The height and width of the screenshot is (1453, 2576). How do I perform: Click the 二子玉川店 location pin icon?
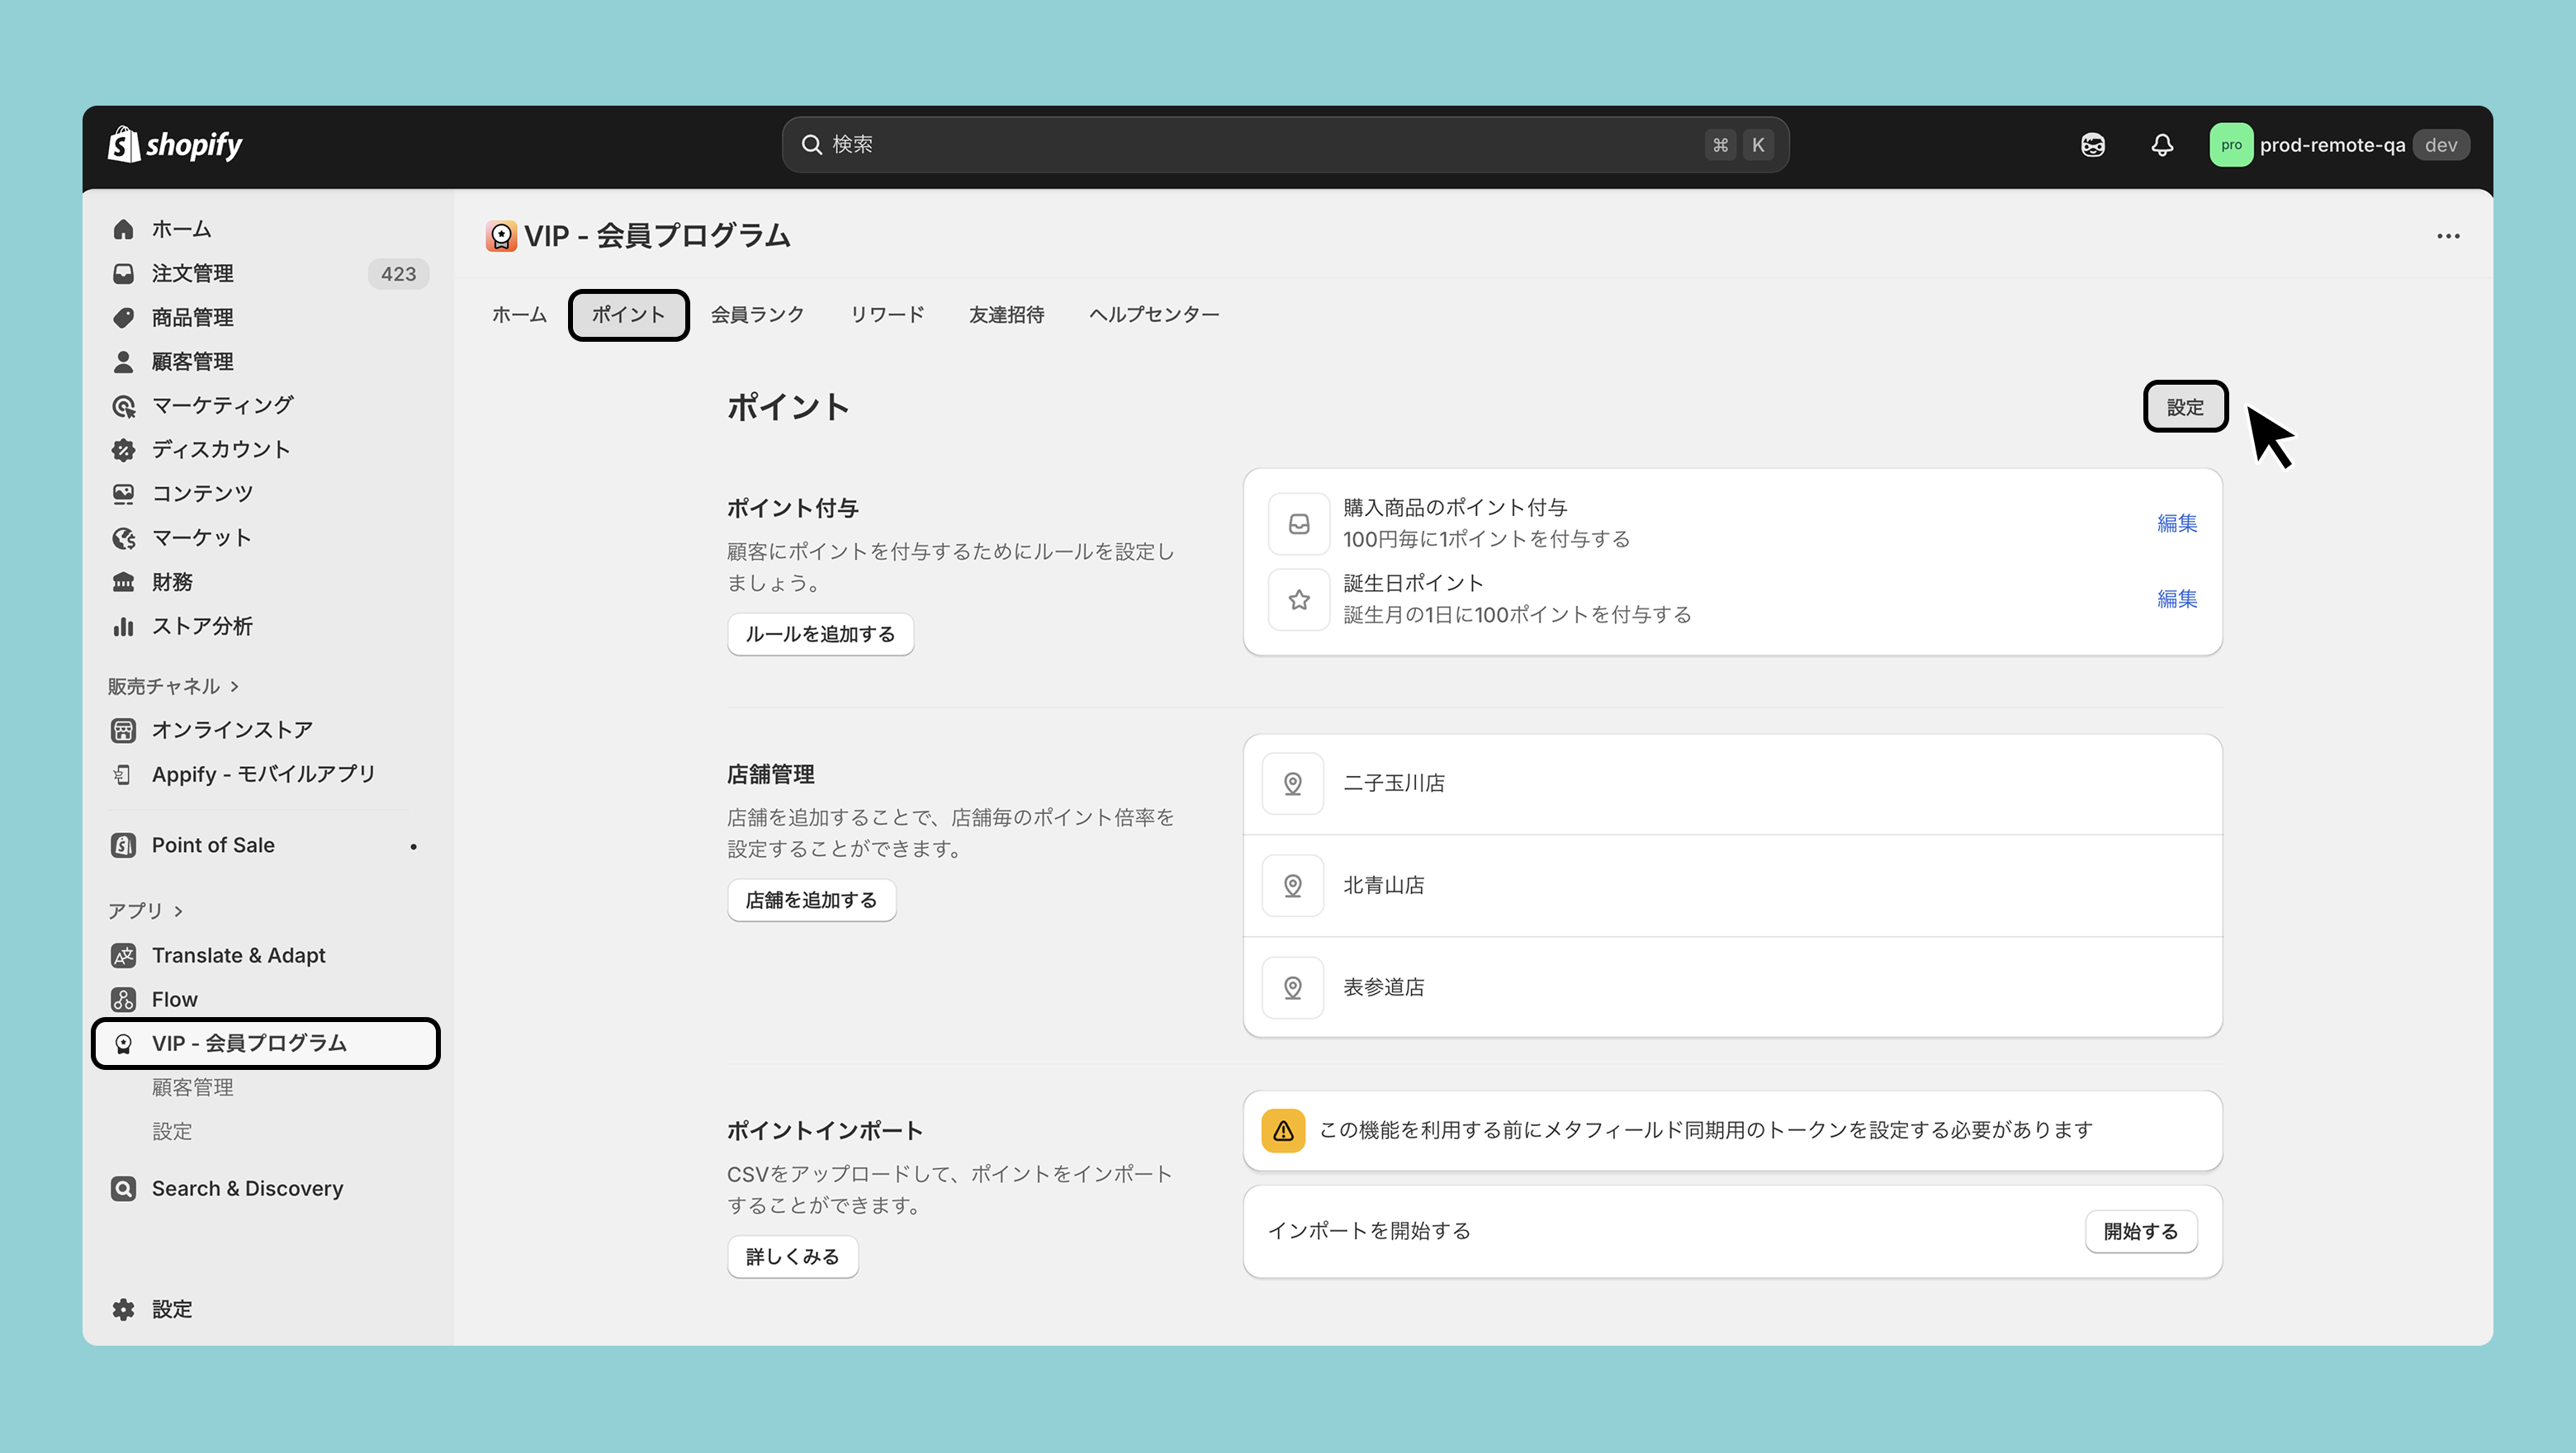[x=1292, y=783]
